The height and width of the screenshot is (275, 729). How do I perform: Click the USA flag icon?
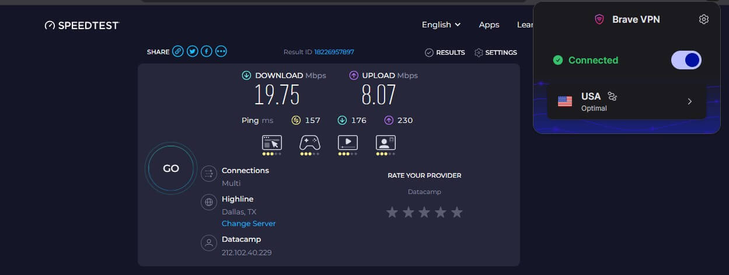point(565,101)
